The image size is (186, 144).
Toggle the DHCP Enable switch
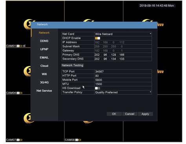coord(97,38)
